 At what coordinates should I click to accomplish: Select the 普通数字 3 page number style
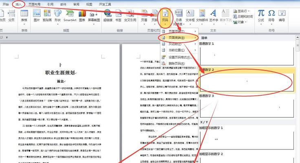pyautogui.click(x=247, y=106)
